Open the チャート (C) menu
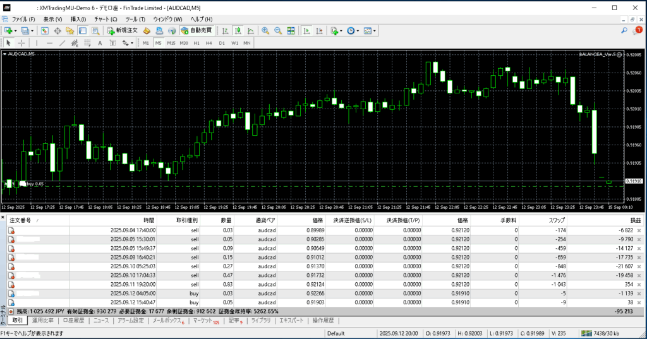 106,20
